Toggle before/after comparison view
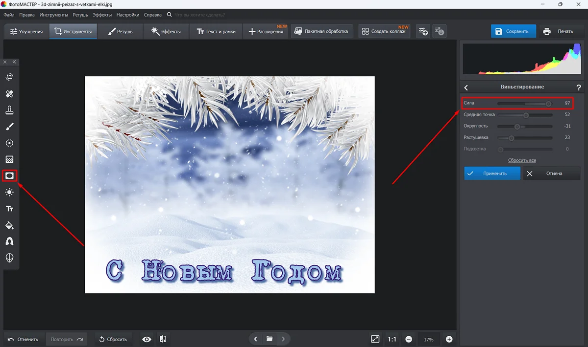The image size is (588, 347). [x=163, y=339]
